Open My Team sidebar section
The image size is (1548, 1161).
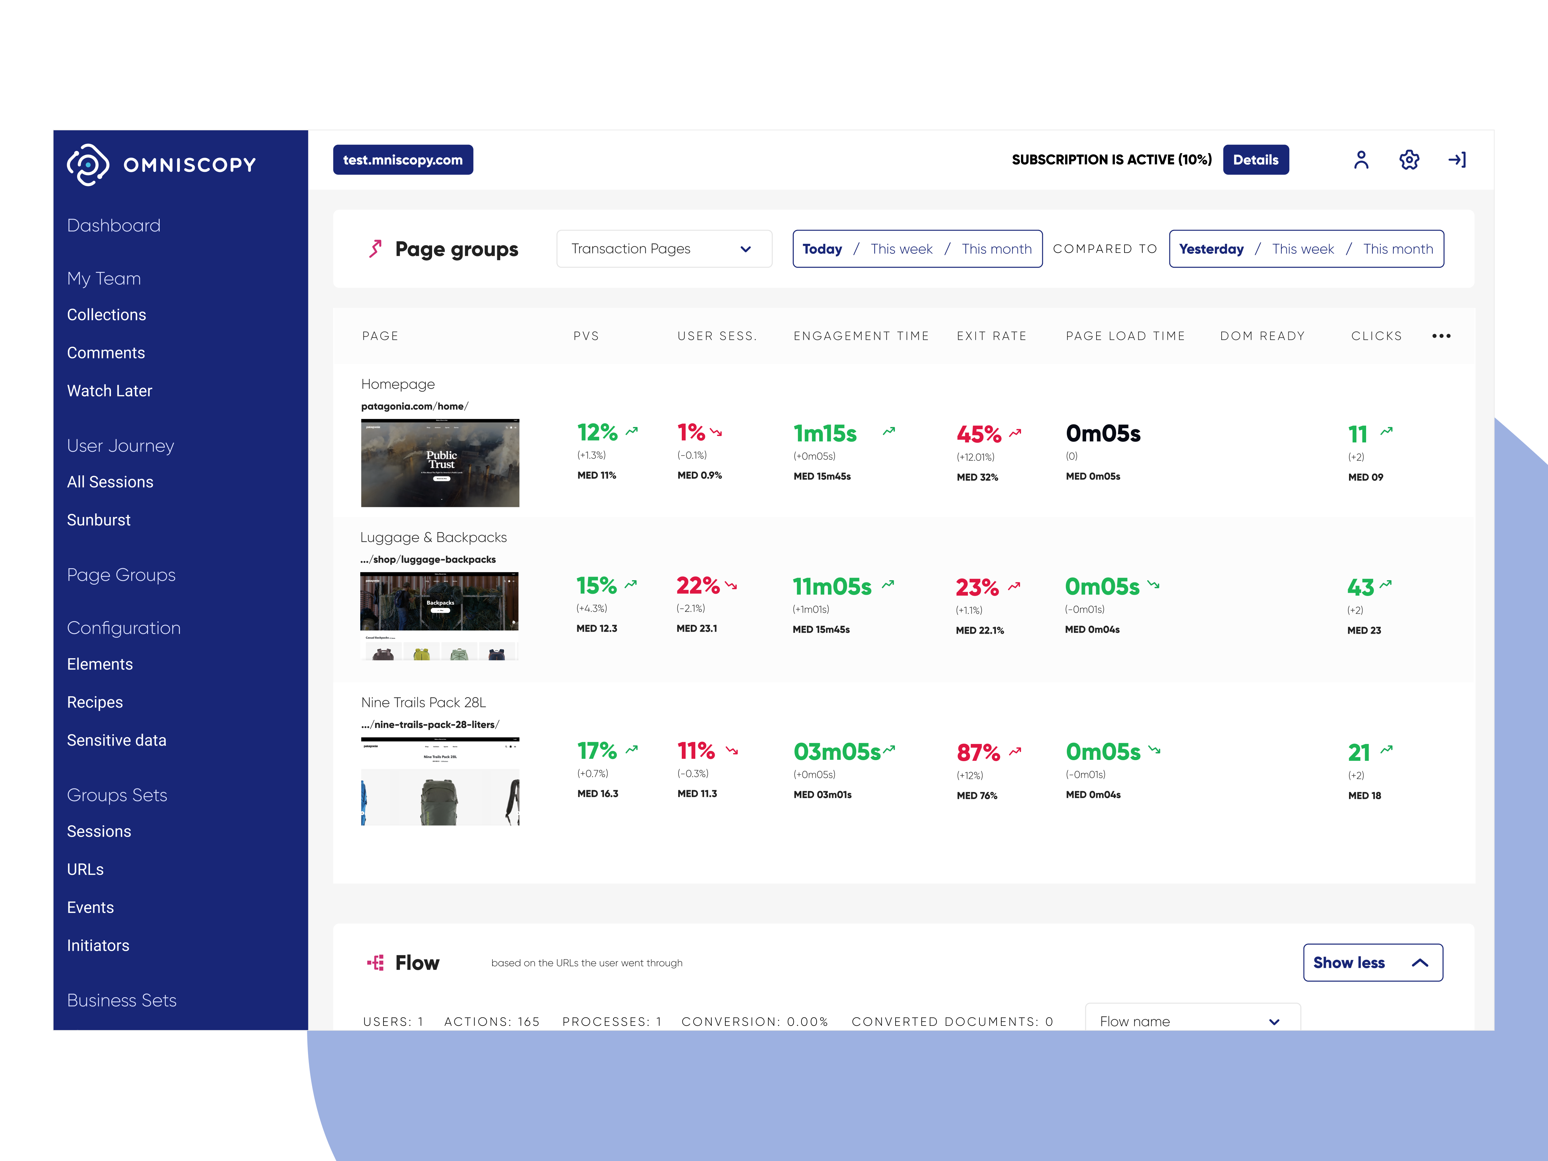(x=104, y=279)
